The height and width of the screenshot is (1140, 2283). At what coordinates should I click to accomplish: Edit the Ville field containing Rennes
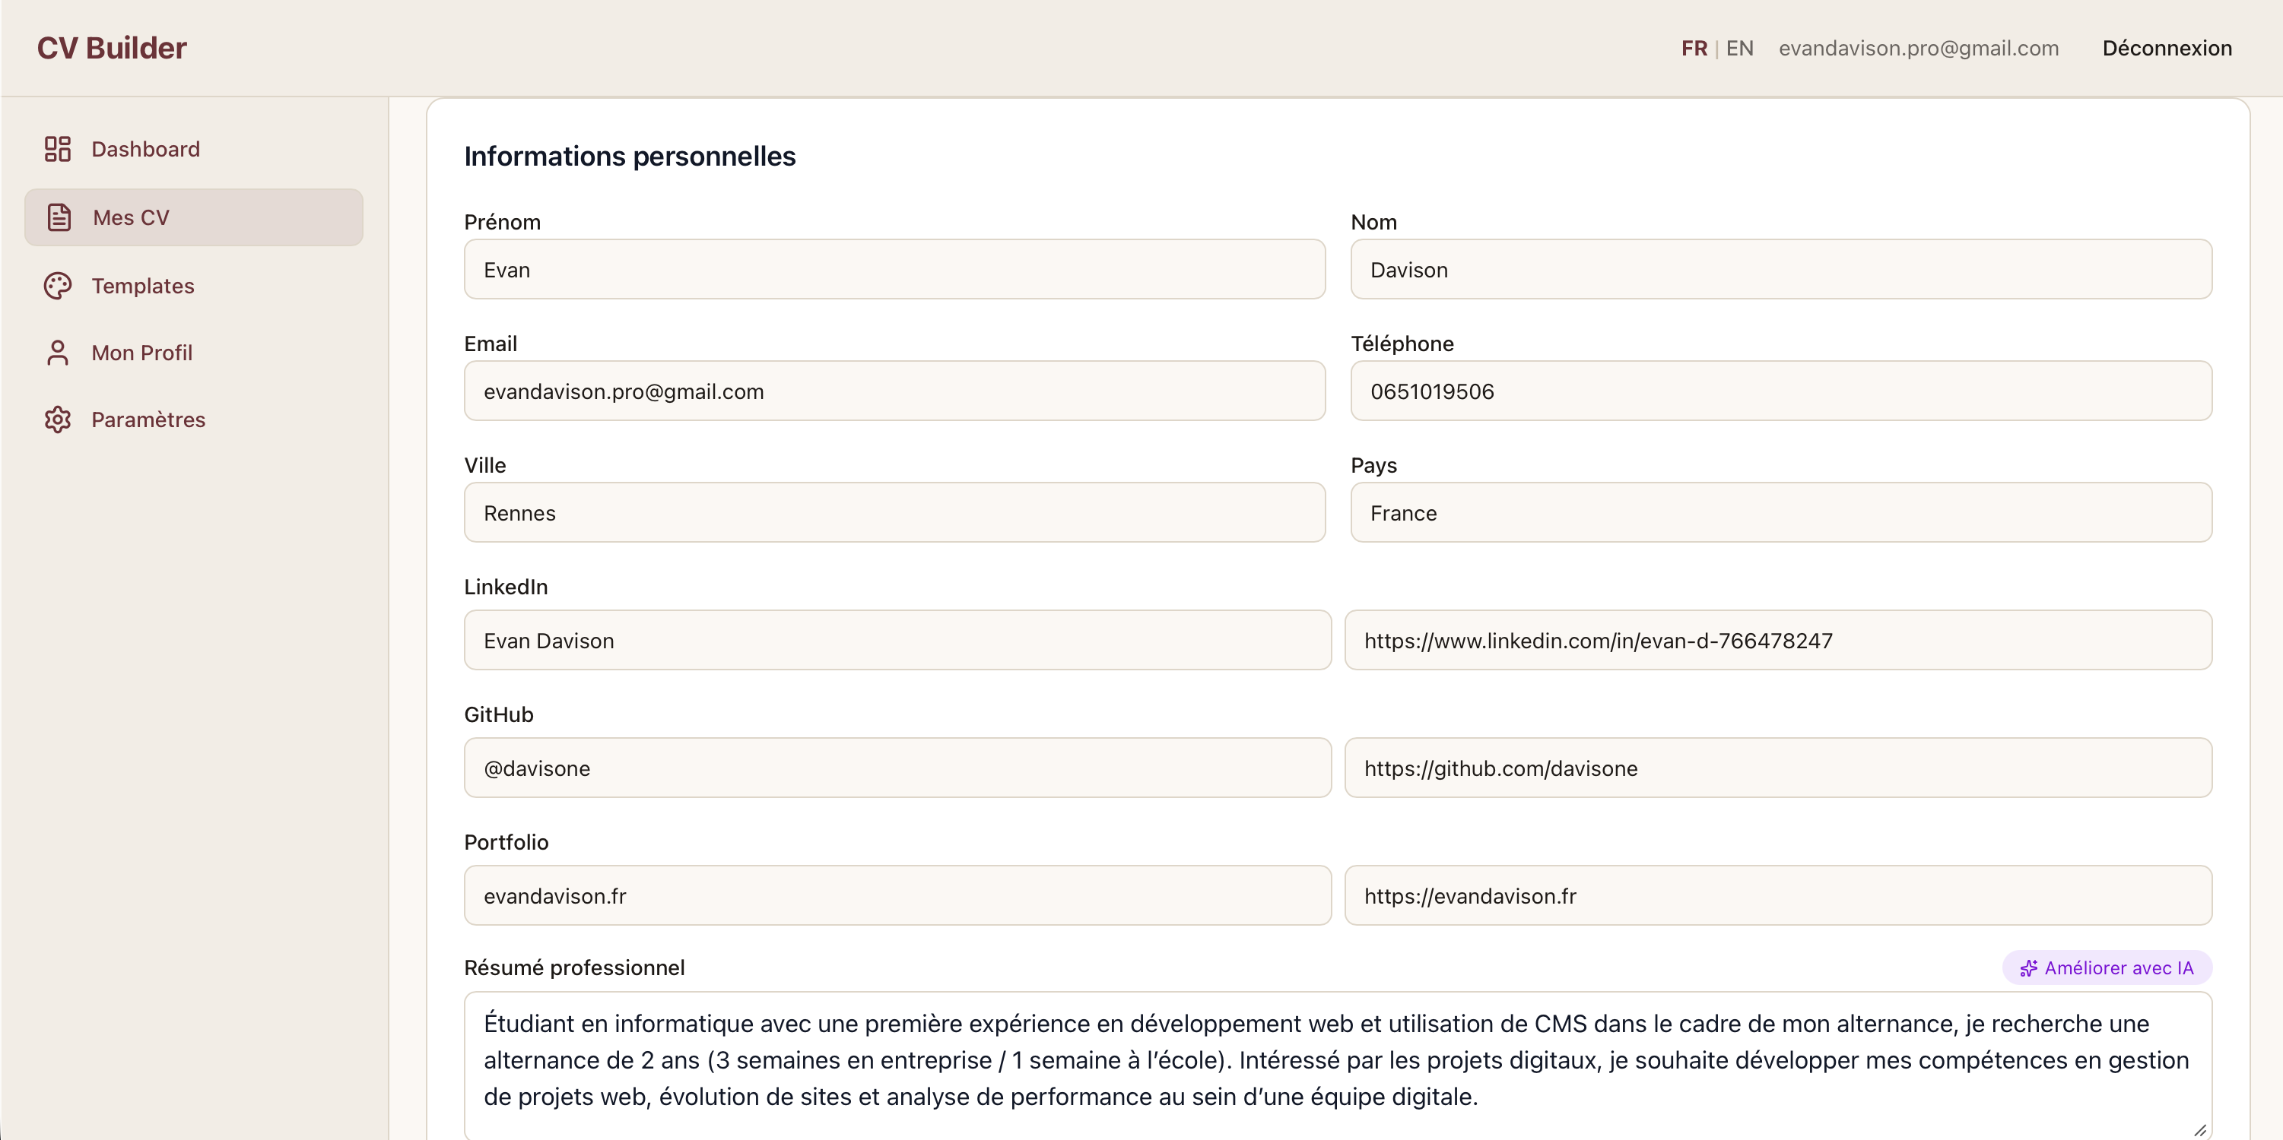click(894, 512)
